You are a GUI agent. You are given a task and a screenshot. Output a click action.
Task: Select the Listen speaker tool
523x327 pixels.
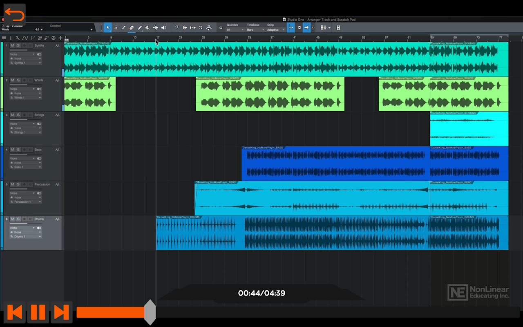coord(163,28)
